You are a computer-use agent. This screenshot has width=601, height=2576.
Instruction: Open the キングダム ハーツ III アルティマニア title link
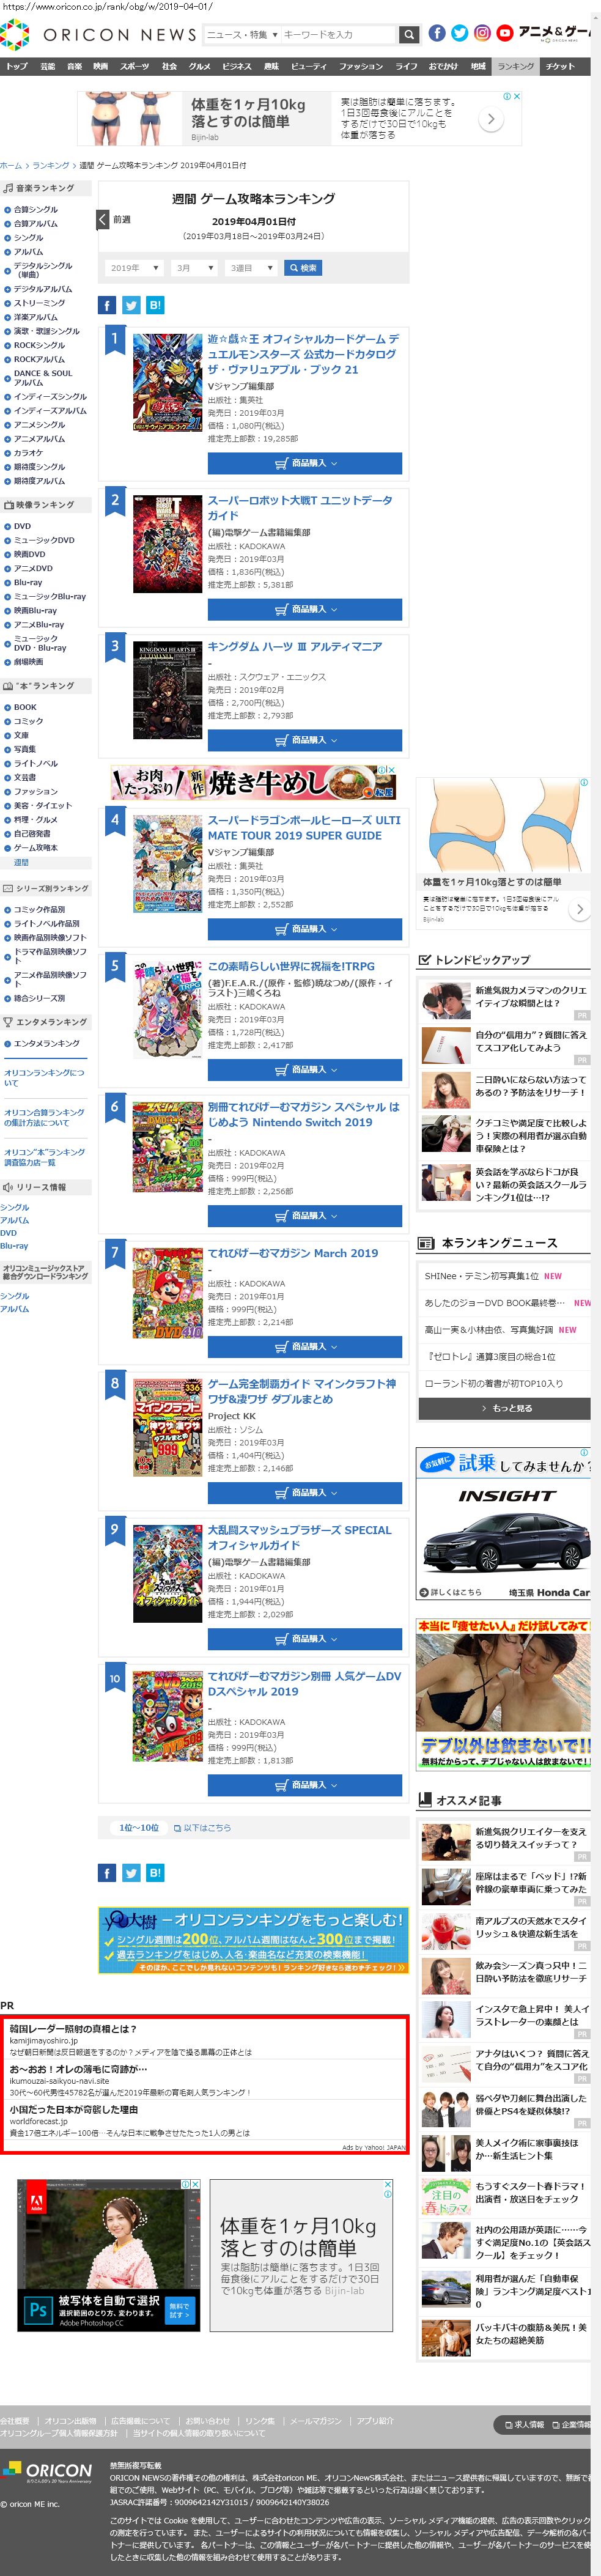pyautogui.click(x=295, y=647)
